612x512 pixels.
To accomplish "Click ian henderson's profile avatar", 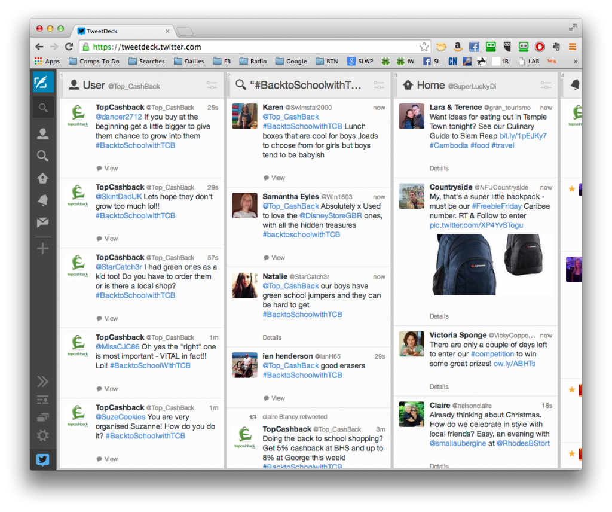I will pos(244,365).
